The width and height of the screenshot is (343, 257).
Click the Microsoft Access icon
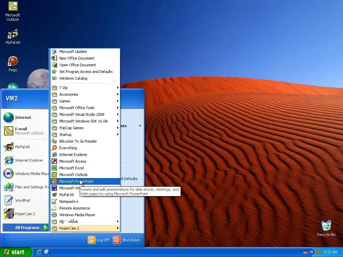[x=54, y=161]
